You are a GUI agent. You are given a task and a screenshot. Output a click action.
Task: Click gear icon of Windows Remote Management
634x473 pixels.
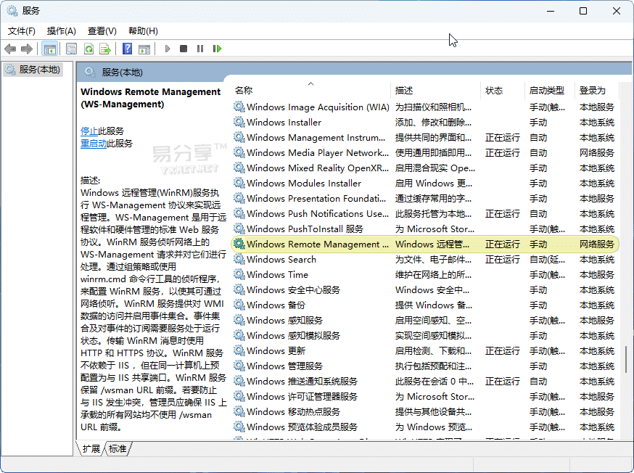pos(239,244)
